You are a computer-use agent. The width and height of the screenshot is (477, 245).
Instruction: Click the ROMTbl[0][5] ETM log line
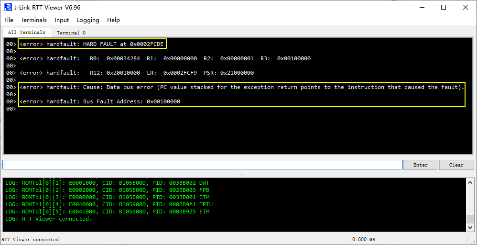tap(108, 212)
